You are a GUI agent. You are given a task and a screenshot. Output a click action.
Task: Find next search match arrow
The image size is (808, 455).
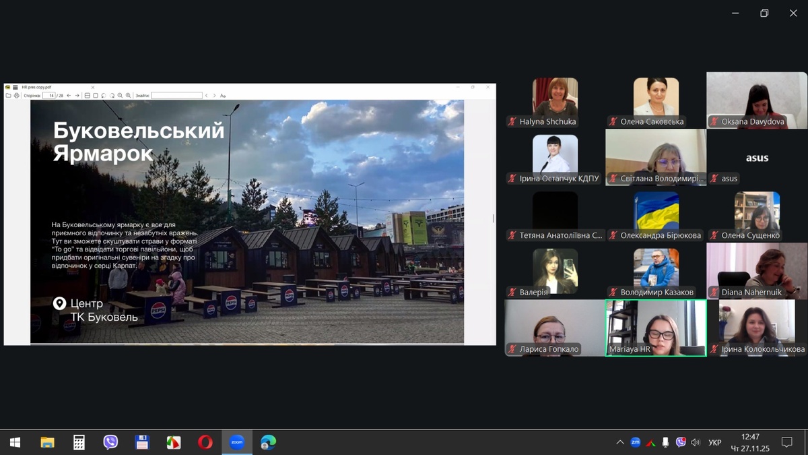214,96
